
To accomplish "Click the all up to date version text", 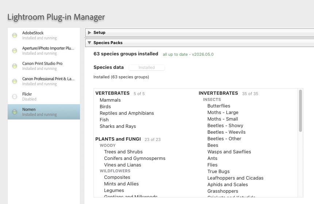I will pos(188,54).
